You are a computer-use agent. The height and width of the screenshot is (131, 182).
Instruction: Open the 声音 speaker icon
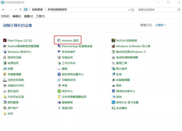point(59,85)
